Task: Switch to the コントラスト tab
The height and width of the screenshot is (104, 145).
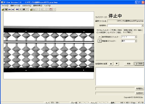Action: pos(111,32)
